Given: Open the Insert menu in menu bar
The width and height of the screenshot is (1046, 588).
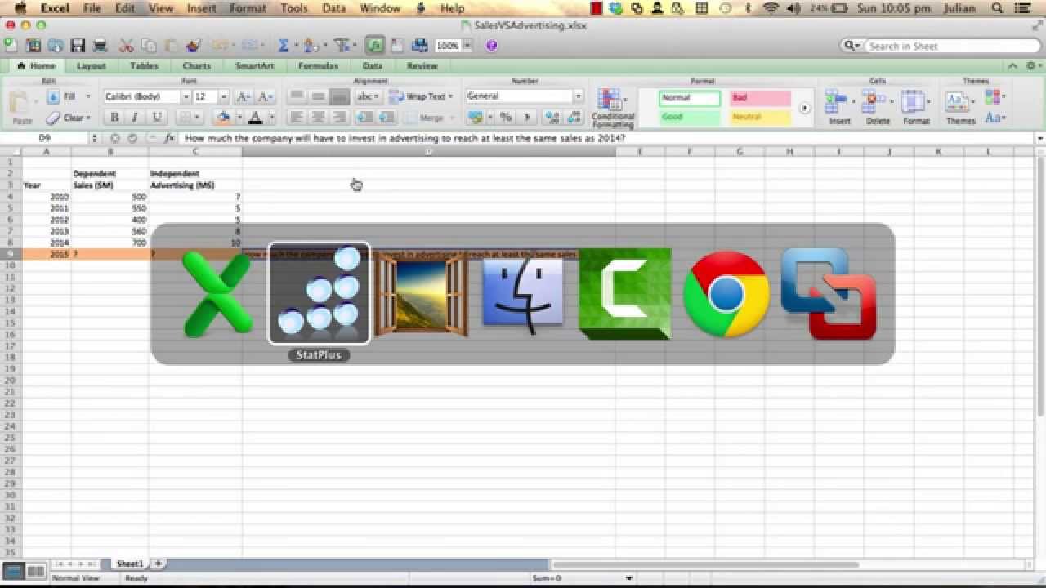Looking at the screenshot, I should [201, 8].
